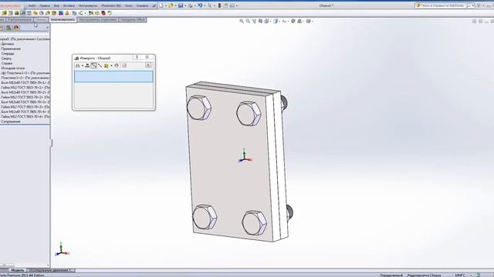This screenshot has height=277, width=494.
Task: Select Болт M12x40 ГОСТ 7805-70<1> in tree
Action: point(25,82)
